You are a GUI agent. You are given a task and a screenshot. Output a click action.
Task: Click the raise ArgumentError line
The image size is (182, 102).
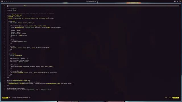(x=36, y=27)
